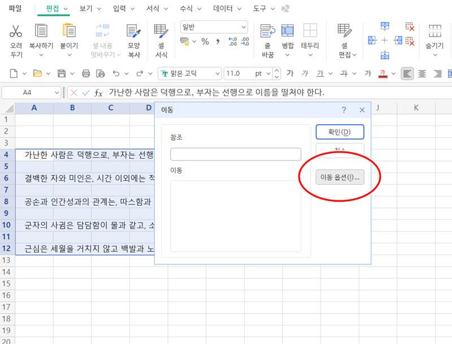
Task: Click the select-all corner of the sheet
Action: click(8, 108)
